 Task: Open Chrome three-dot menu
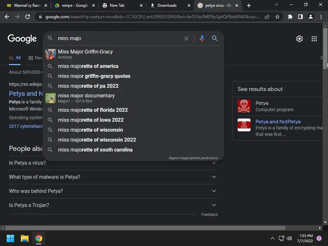pyautogui.click(x=321, y=17)
